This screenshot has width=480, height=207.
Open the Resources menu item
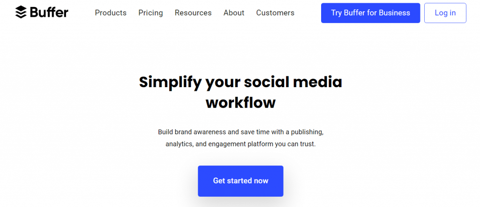[193, 13]
